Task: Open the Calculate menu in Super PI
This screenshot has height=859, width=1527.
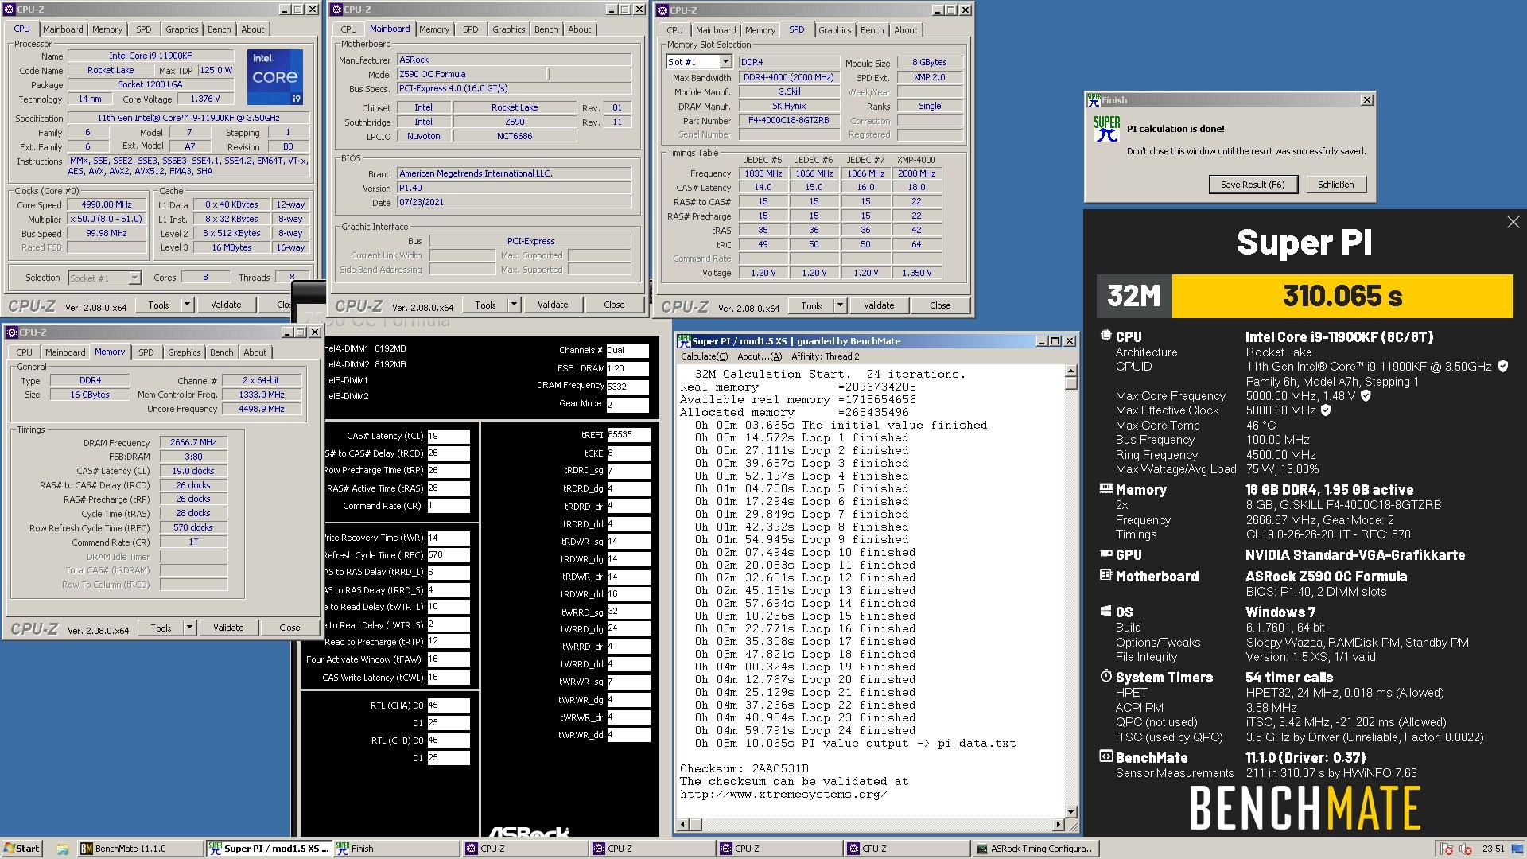Action: [x=704, y=356]
